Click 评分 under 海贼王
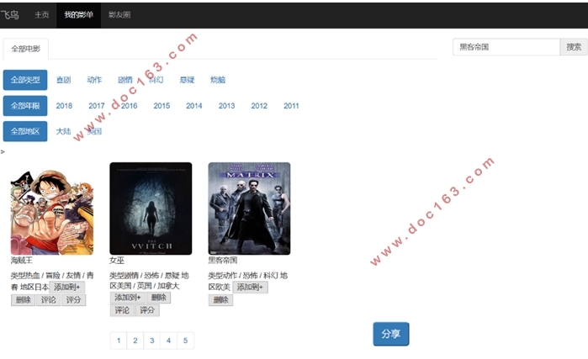This screenshot has height=359, width=588. [x=73, y=300]
